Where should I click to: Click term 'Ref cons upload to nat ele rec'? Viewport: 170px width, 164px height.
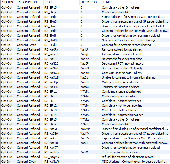(122, 49)
